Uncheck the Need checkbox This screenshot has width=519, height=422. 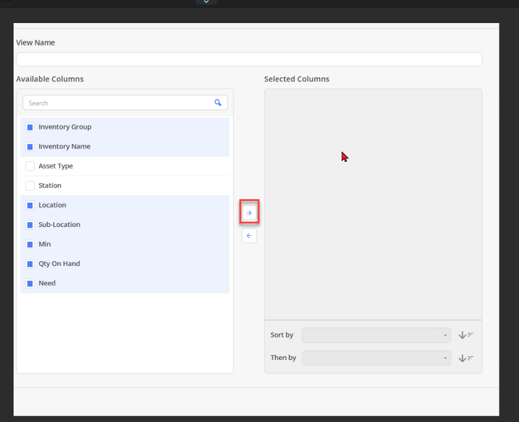[x=30, y=283]
